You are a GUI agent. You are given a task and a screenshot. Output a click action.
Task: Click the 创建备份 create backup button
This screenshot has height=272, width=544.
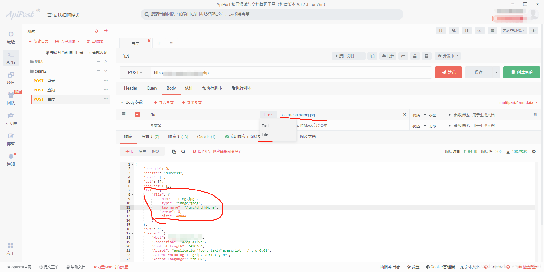pos(522,73)
